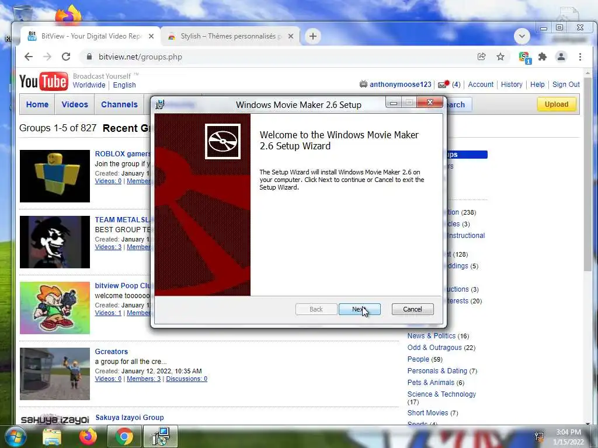Open the Chrome three-dot menu

click(580, 57)
